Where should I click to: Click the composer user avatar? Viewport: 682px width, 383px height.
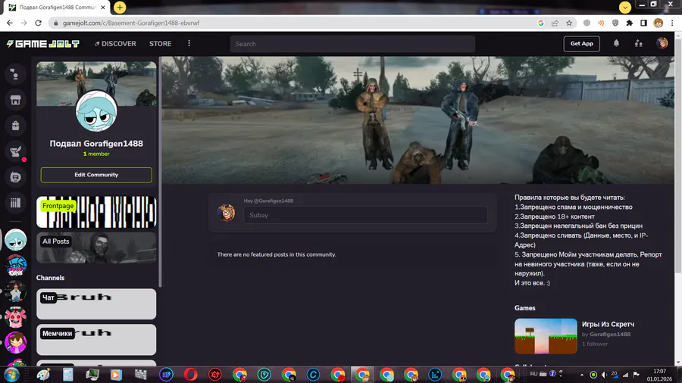[226, 213]
